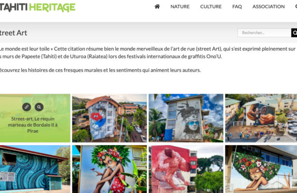Open the NATURE menu
The width and height of the screenshot is (297, 193).
tap(180, 7)
